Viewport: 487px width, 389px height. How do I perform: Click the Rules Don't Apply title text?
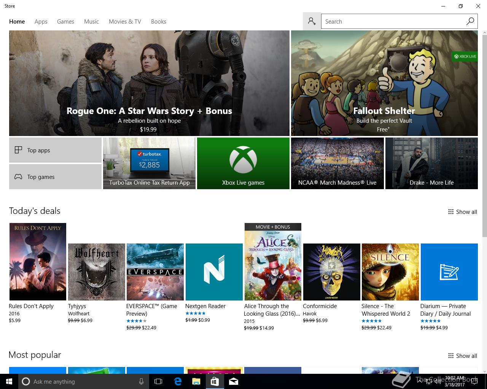pos(31,306)
